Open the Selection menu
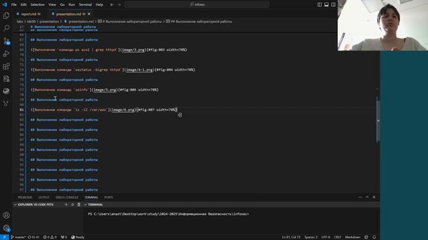Viewport: 428px width, 240px height. tap(37, 5)
